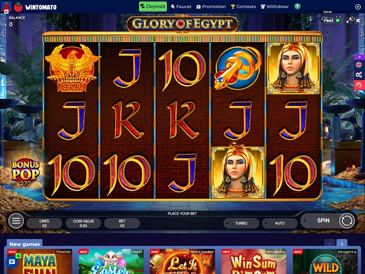Click the green Deposit button
Screen dimensions: 365x274
click(153, 6)
